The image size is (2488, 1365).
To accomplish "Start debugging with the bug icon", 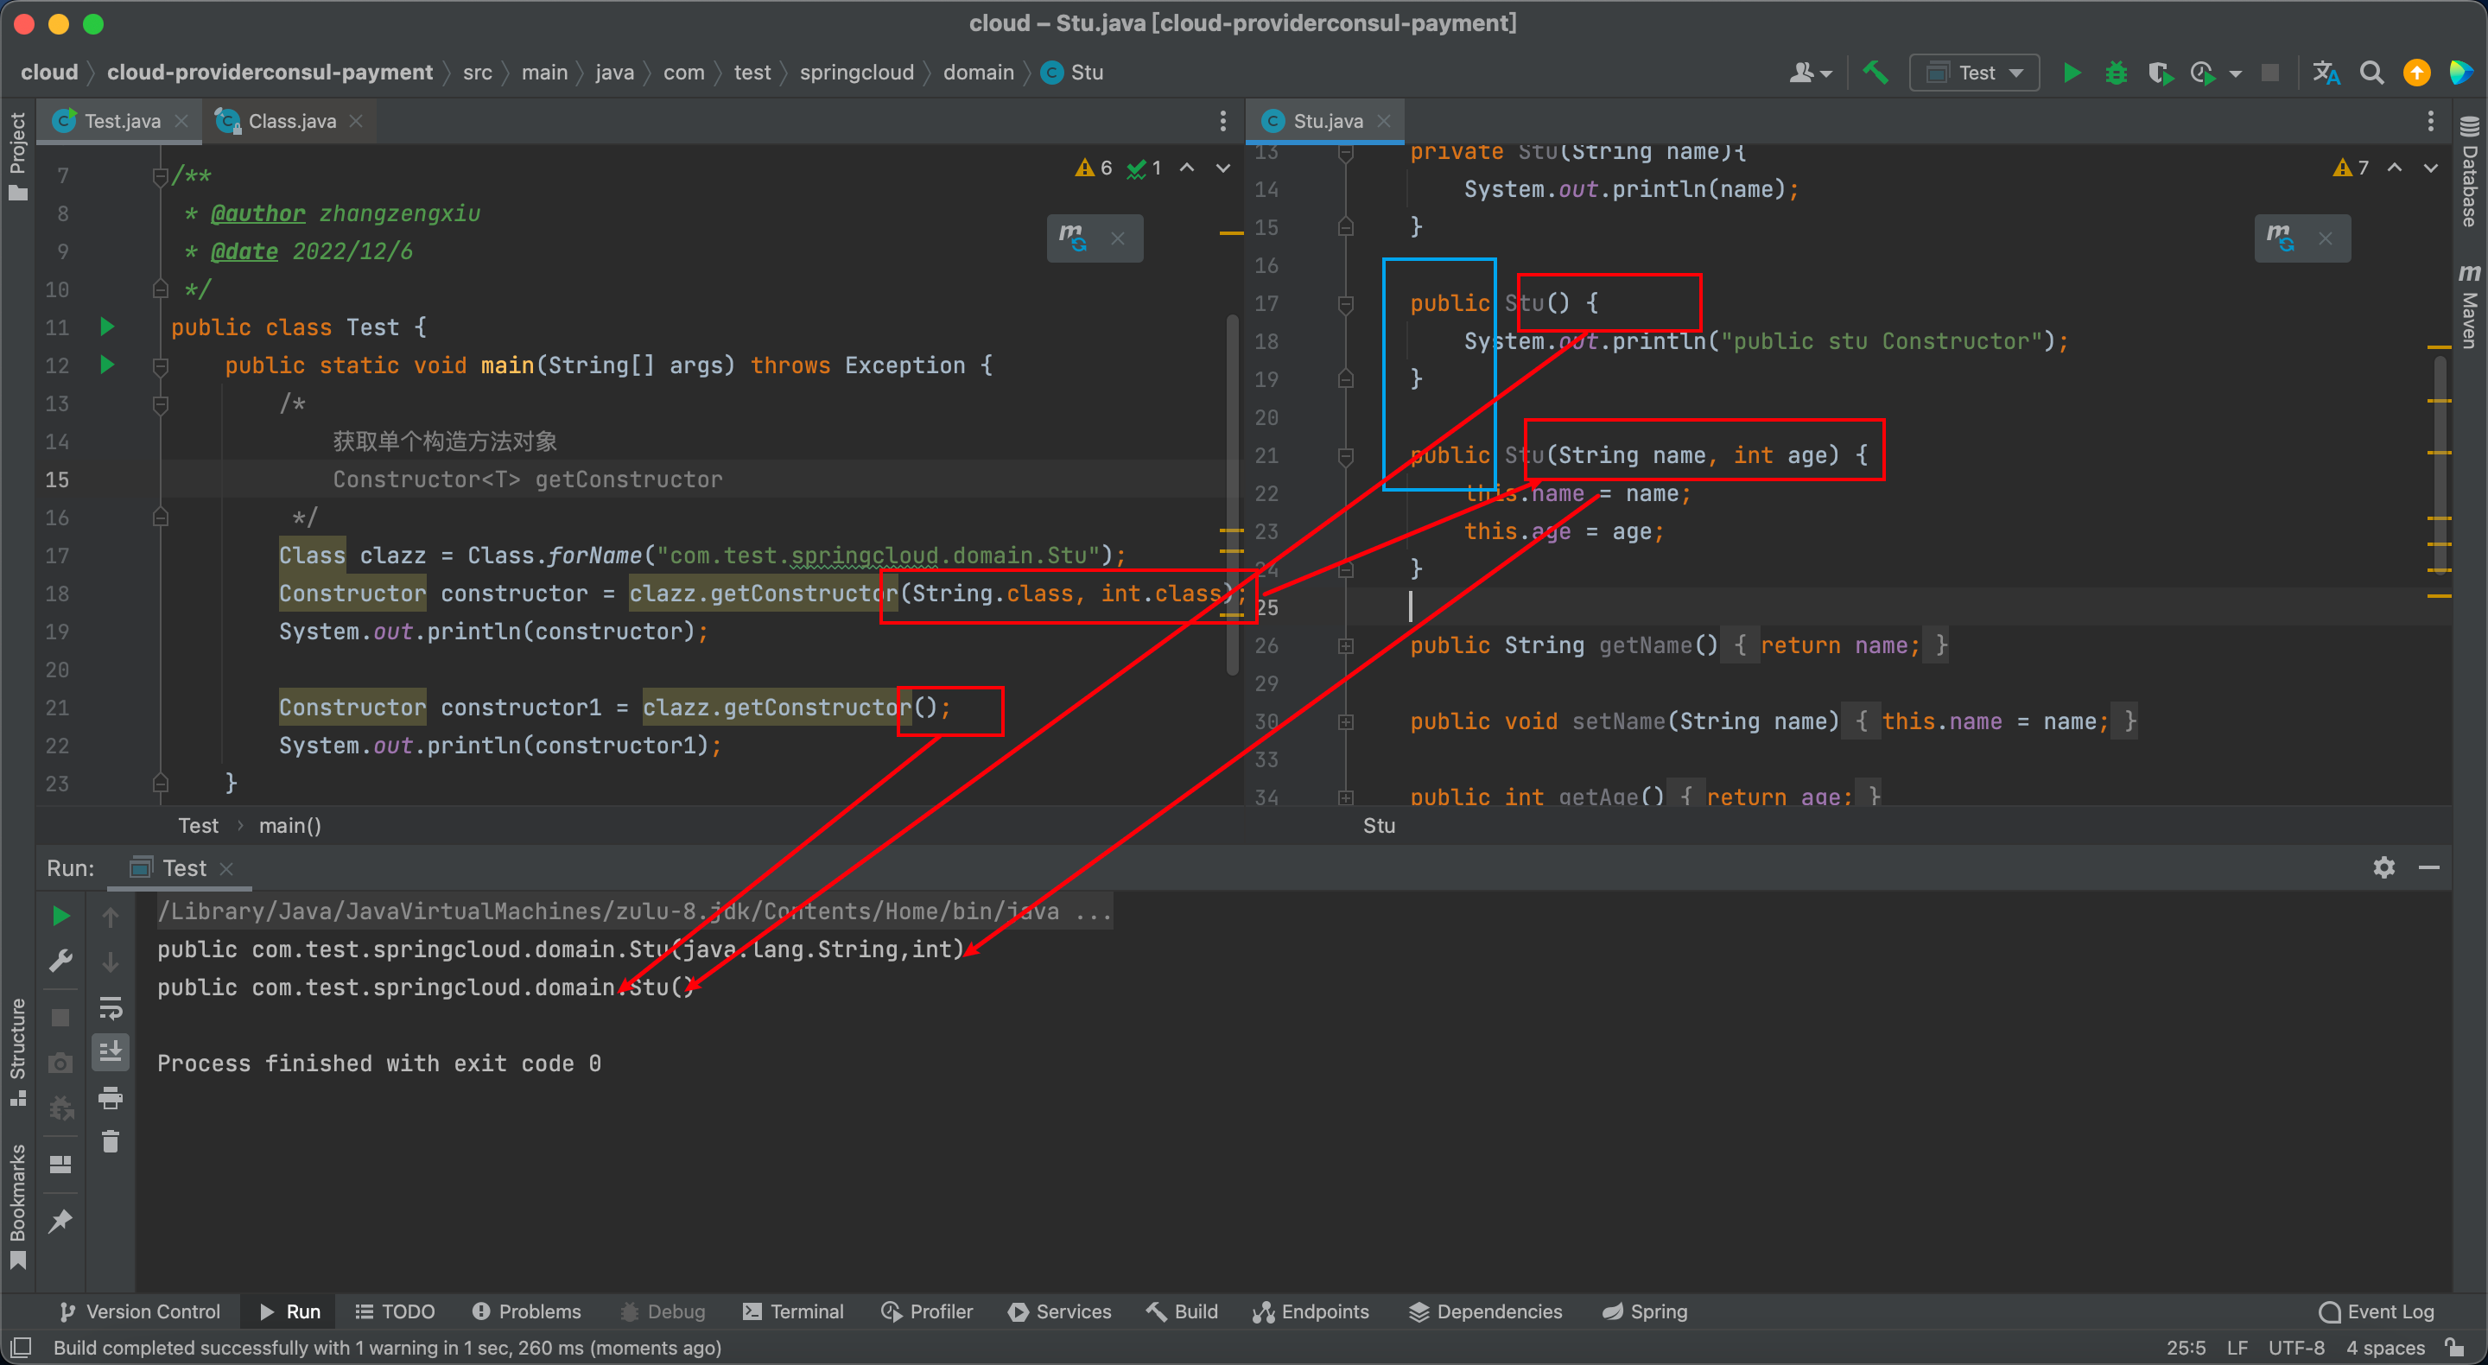I will tap(2117, 73).
